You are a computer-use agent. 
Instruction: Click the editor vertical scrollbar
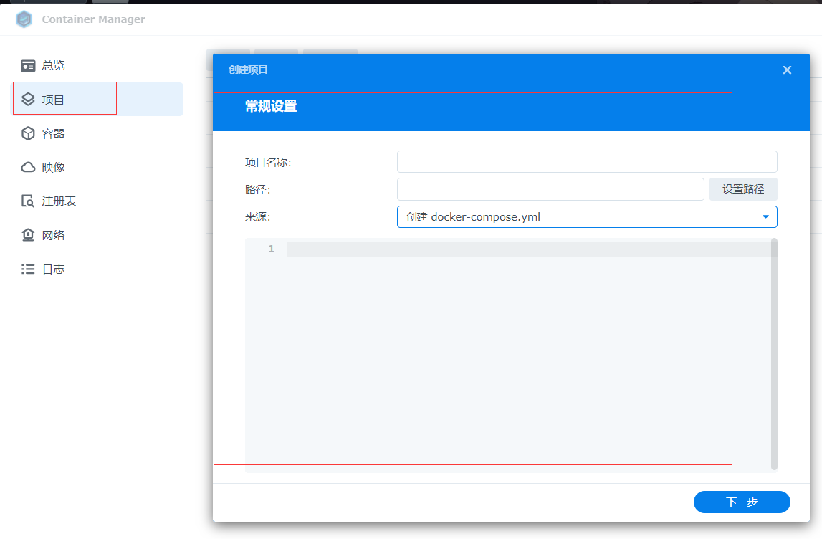point(774,354)
